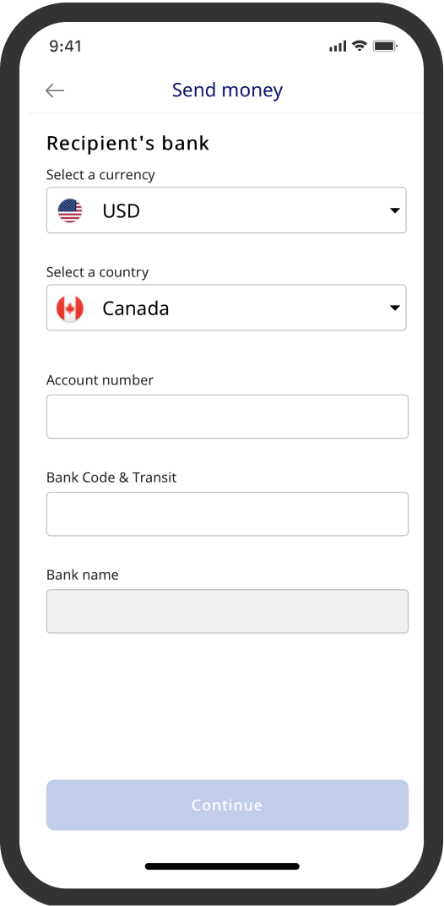The width and height of the screenshot is (444, 906).
Task: Tap the battery status icon
Action: (x=385, y=46)
